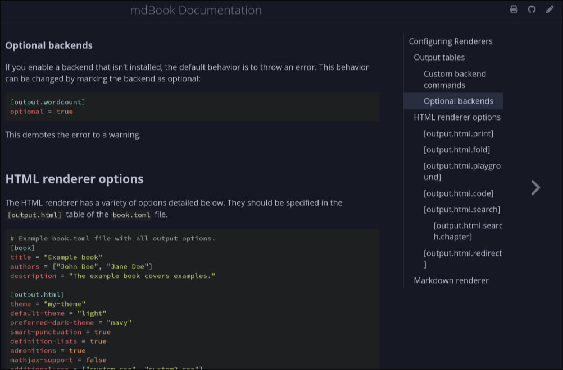Click the authors code line
Viewport: 563px width, 370px height.
coord(81,266)
